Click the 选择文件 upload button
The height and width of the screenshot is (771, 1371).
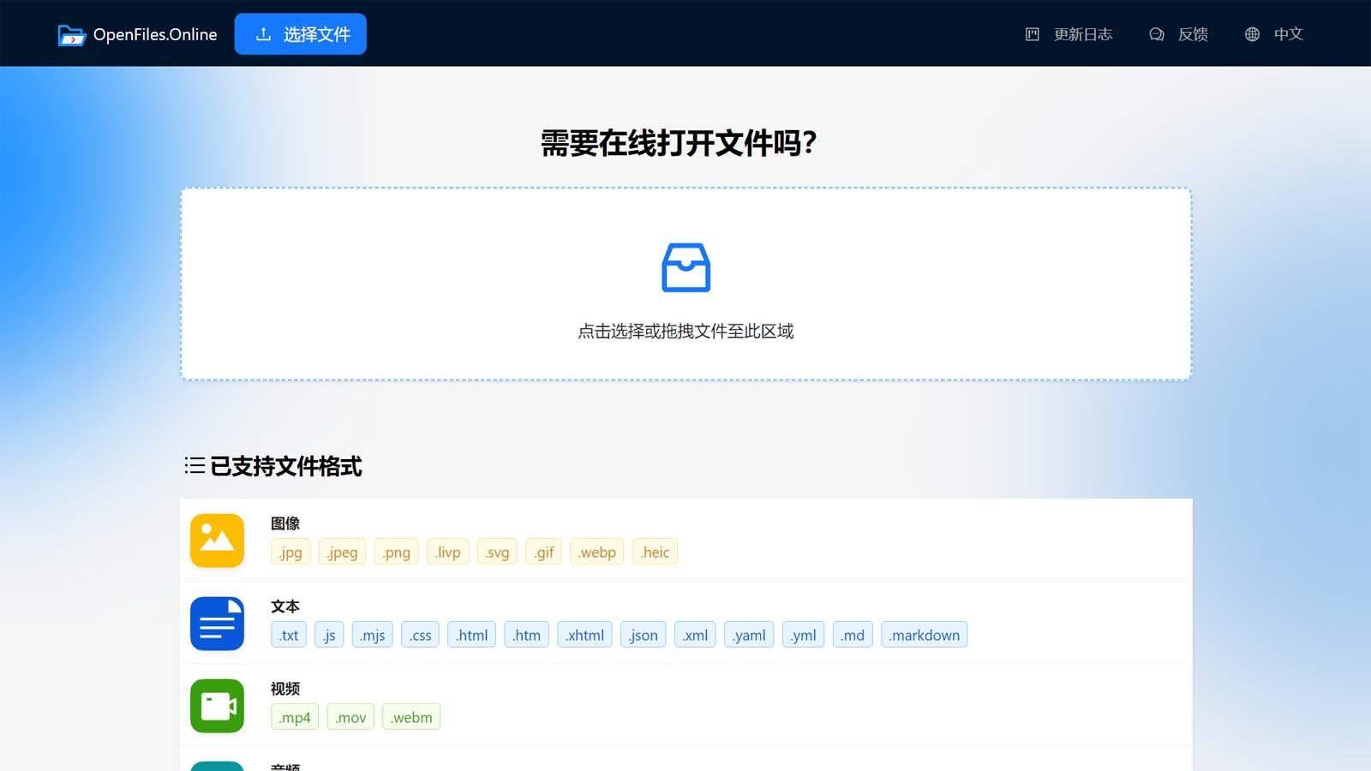point(301,34)
